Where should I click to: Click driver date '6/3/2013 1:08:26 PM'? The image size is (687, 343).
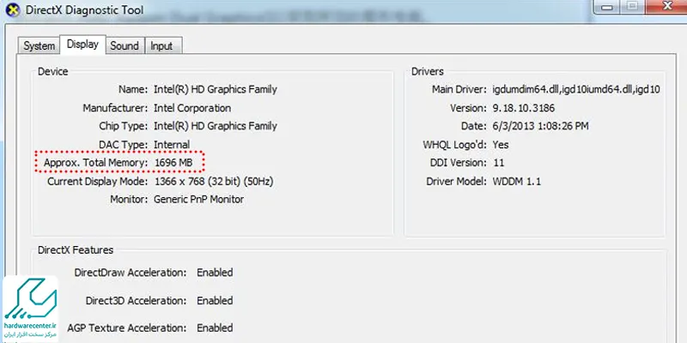pos(540,126)
